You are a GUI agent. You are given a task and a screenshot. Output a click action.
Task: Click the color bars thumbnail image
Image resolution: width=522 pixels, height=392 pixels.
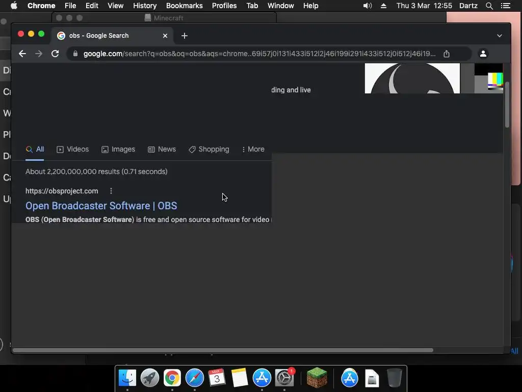[x=488, y=78]
